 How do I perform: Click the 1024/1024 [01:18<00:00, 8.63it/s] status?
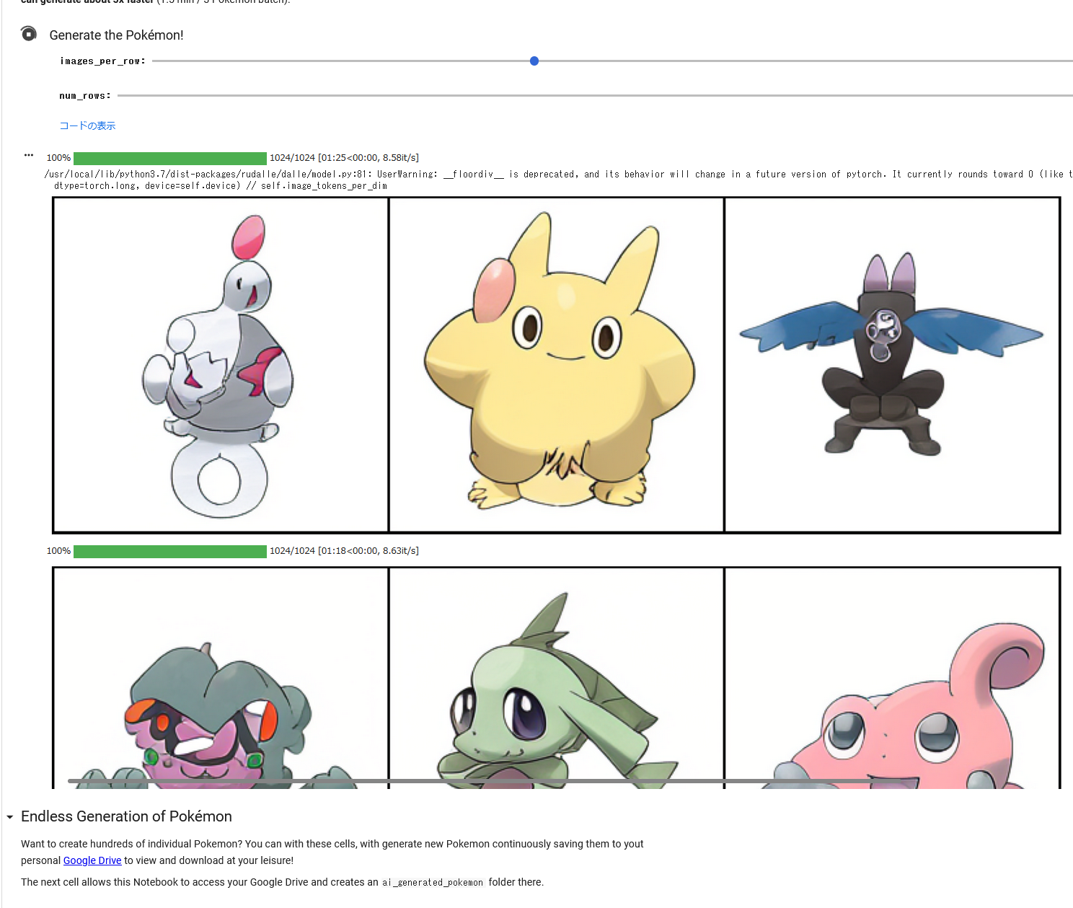pyautogui.click(x=344, y=550)
